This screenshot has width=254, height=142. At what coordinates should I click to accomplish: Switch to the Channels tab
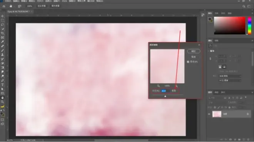point(217,92)
